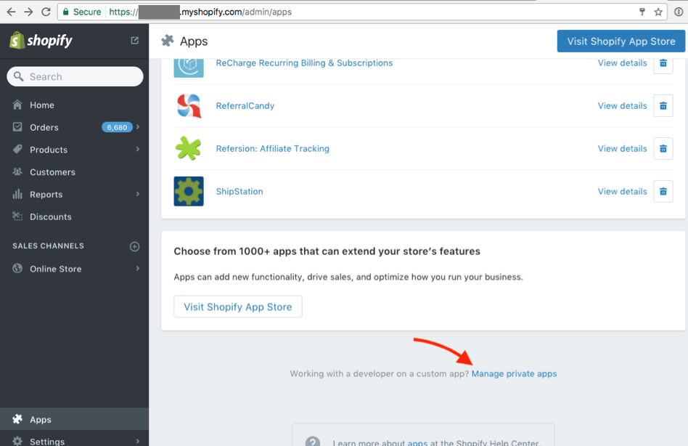The image size is (688, 446).
Task: Open Manage private apps link
Action: (x=514, y=373)
